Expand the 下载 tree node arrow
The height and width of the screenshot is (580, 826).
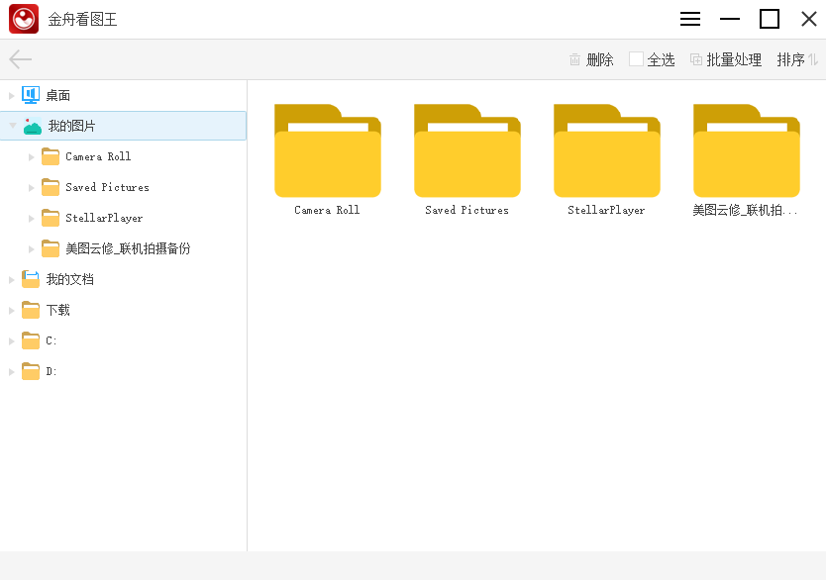pos(11,311)
